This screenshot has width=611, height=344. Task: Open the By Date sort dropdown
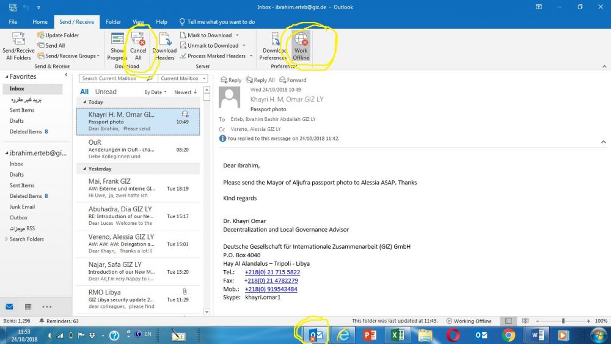click(155, 92)
